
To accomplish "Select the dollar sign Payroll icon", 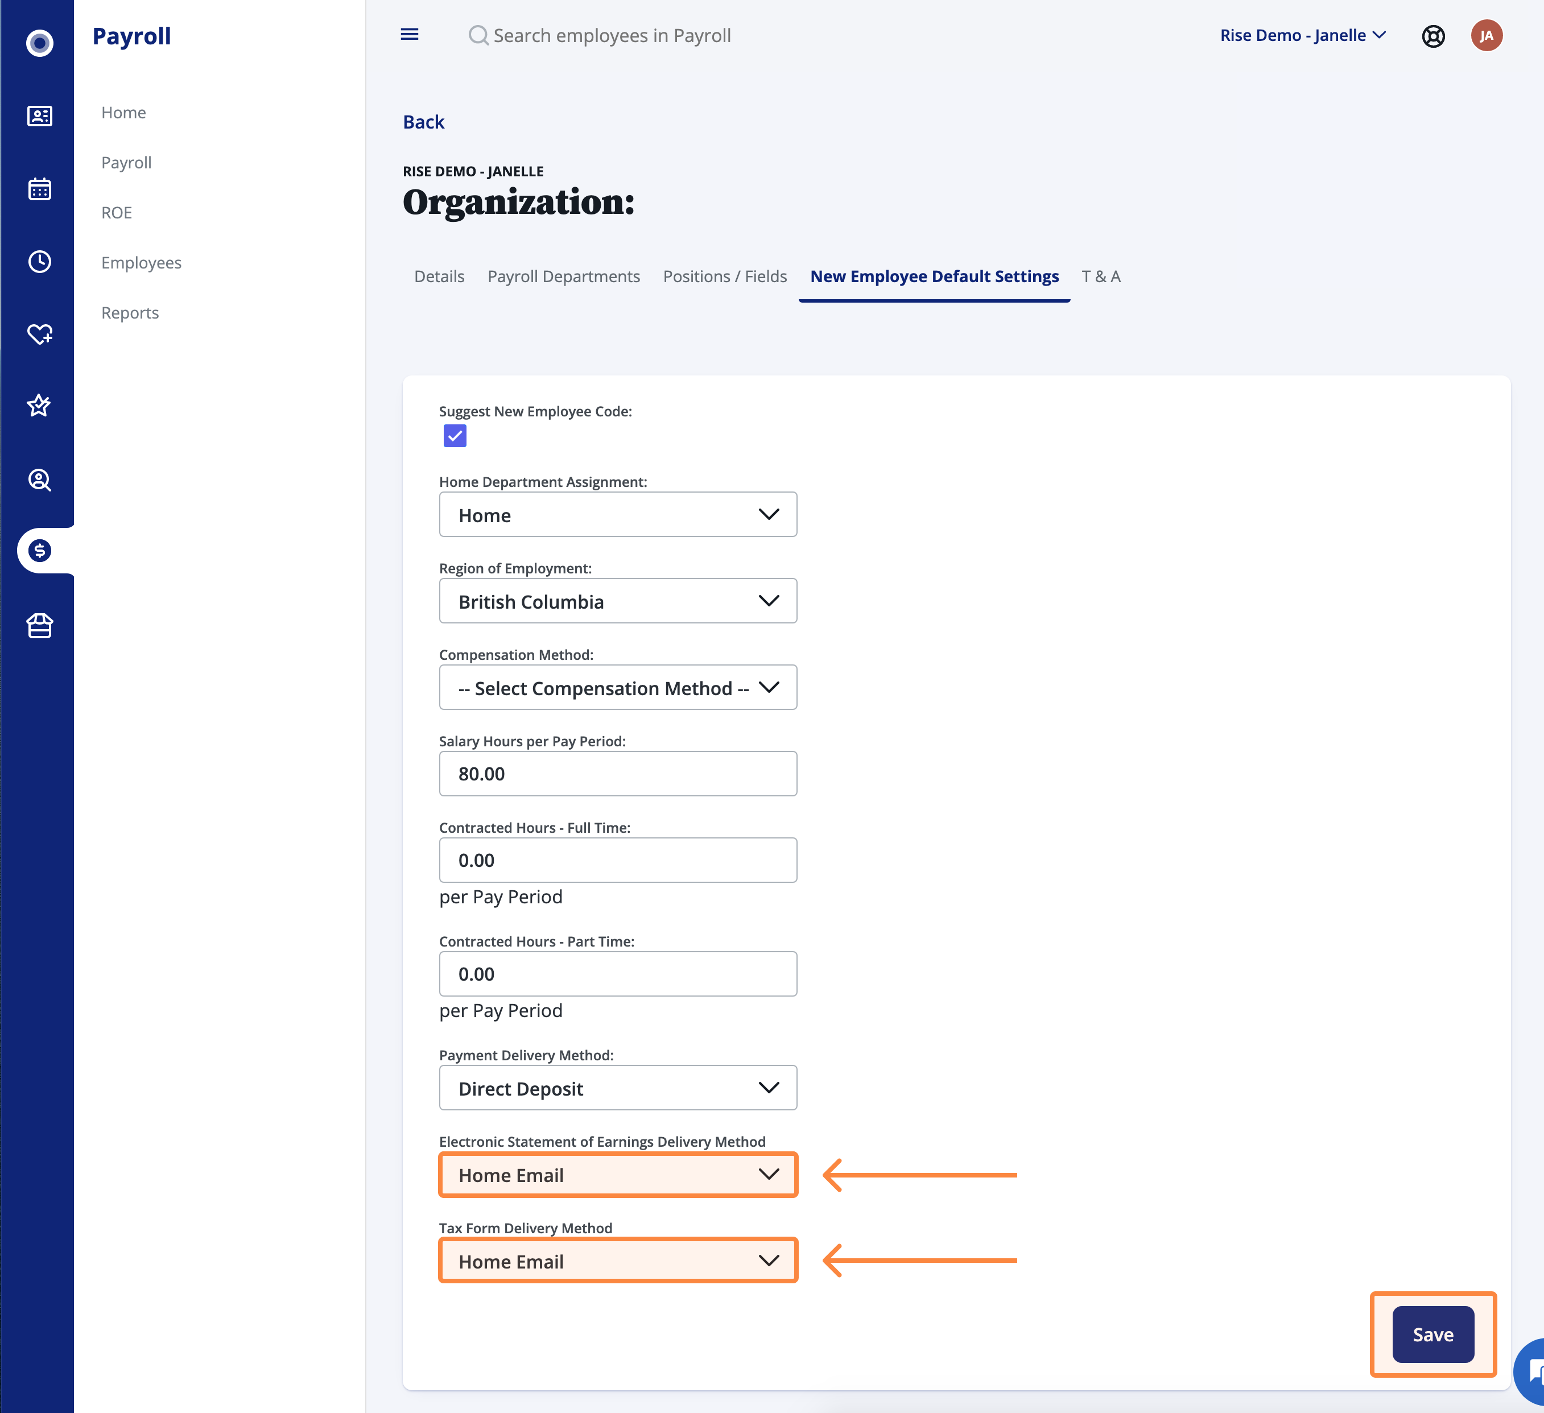I will pyautogui.click(x=39, y=551).
